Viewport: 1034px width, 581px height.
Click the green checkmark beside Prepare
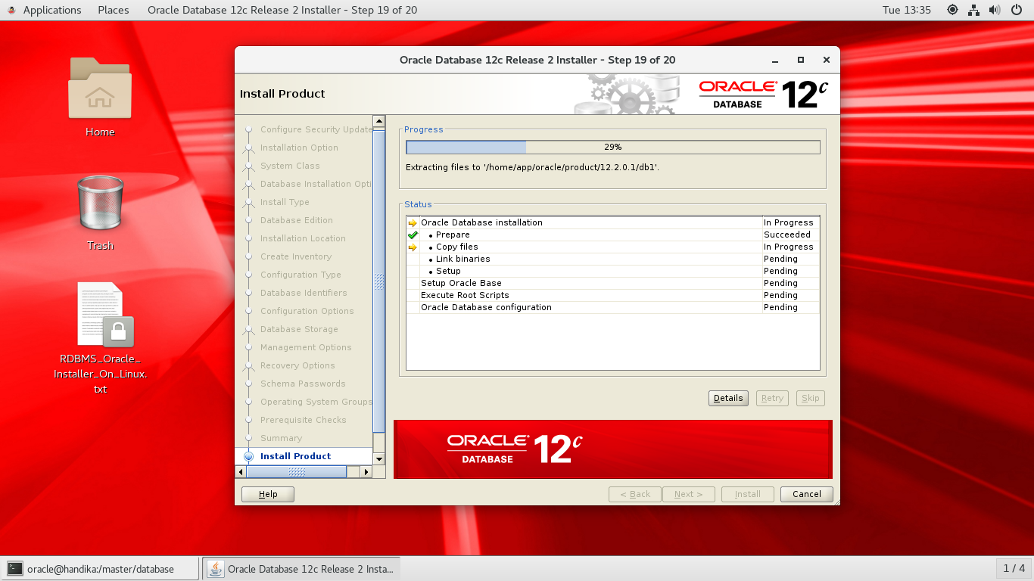[413, 235]
